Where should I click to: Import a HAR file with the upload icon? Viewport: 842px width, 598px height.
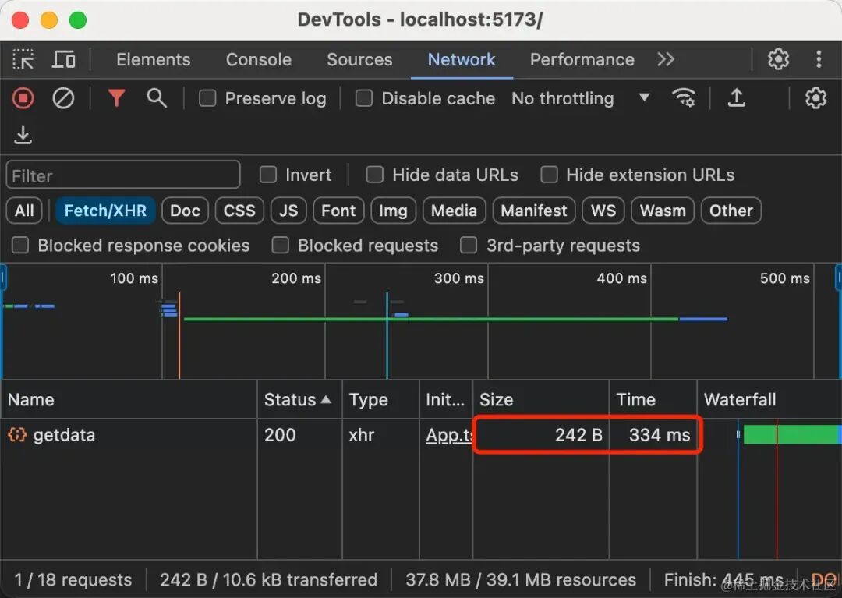click(736, 98)
